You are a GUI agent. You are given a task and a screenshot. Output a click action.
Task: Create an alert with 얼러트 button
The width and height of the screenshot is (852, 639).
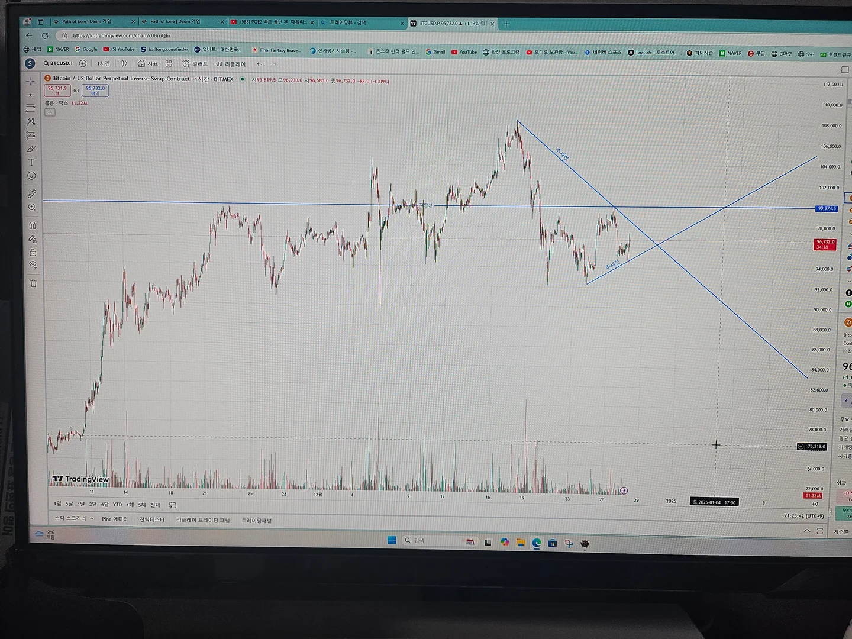(x=195, y=64)
